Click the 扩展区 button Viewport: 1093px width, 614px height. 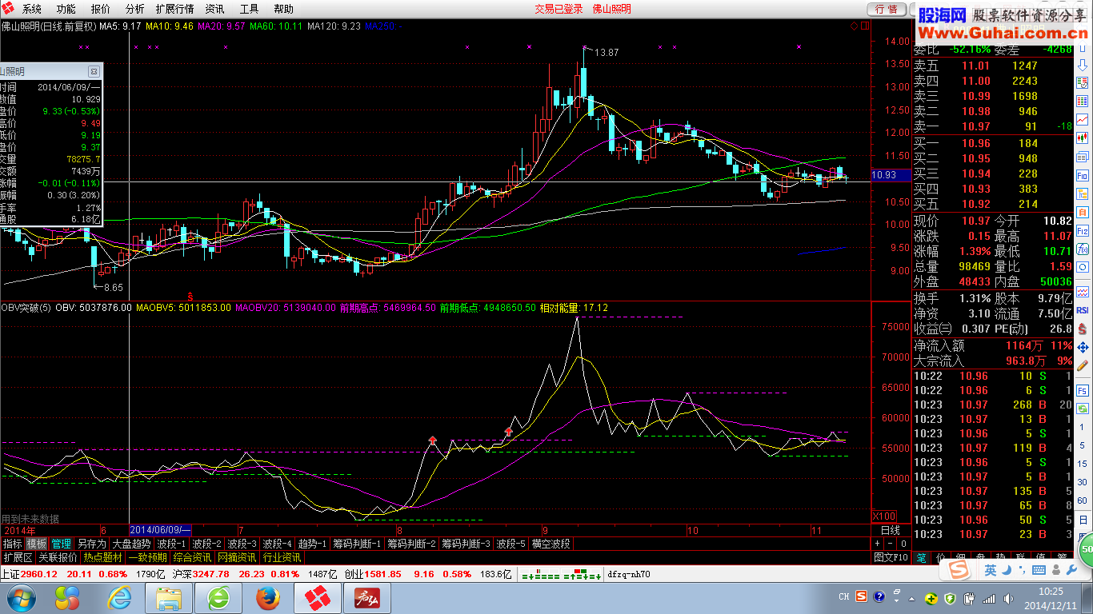(17, 557)
